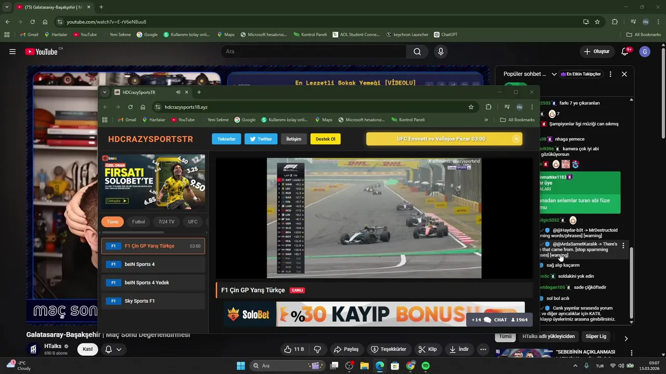Viewport: 666px width, 374px height.
Task: Open All Bookmarks folder in HDCrazySports window
Action: pyautogui.click(x=517, y=119)
